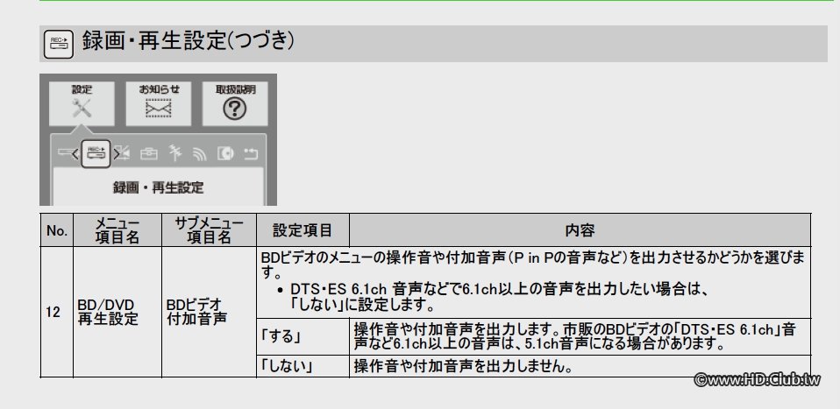This screenshot has height=409, width=840.
Task: Click the REC icon beside the page heading
Action: click(59, 44)
